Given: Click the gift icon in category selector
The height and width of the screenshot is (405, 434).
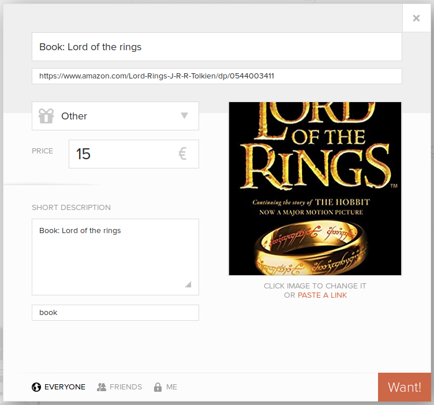Looking at the screenshot, I should point(46,116).
